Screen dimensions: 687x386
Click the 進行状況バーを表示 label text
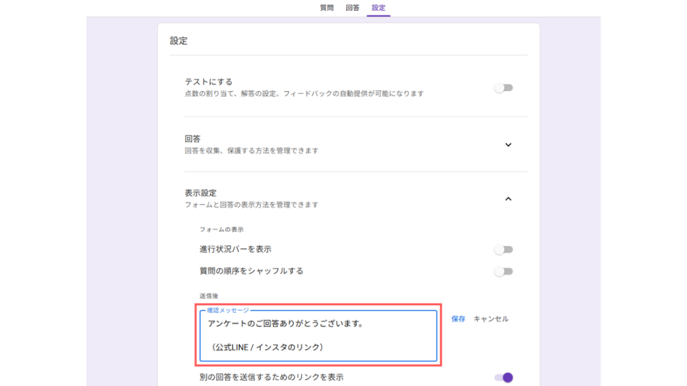point(235,249)
